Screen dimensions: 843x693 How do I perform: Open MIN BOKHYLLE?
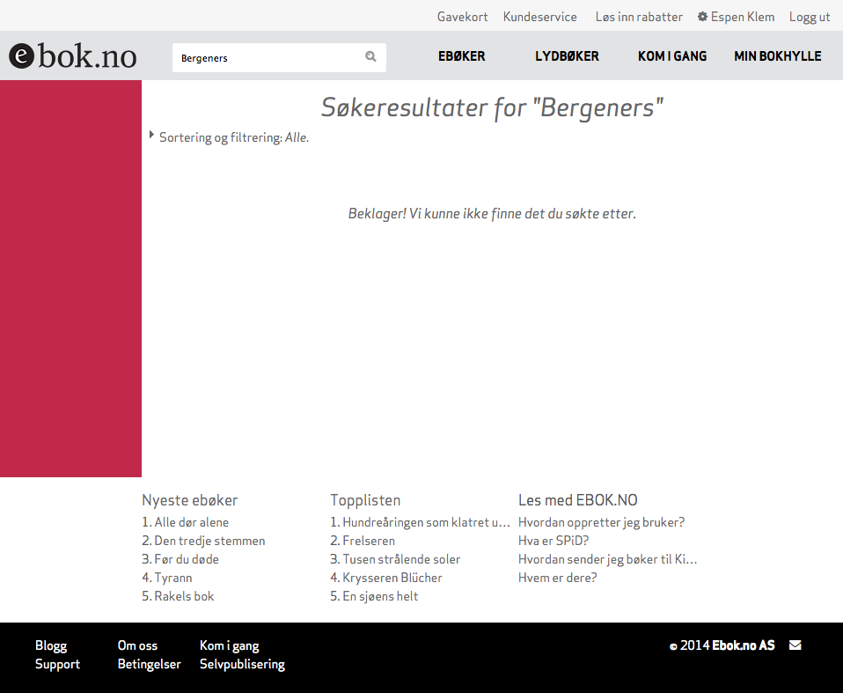click(x=777, y=56)
